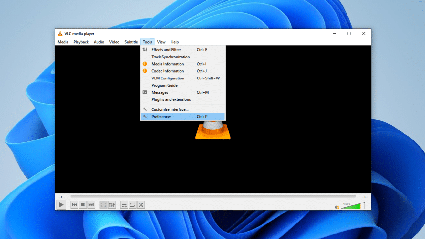Open the Help menu

[x=175, y=42]
